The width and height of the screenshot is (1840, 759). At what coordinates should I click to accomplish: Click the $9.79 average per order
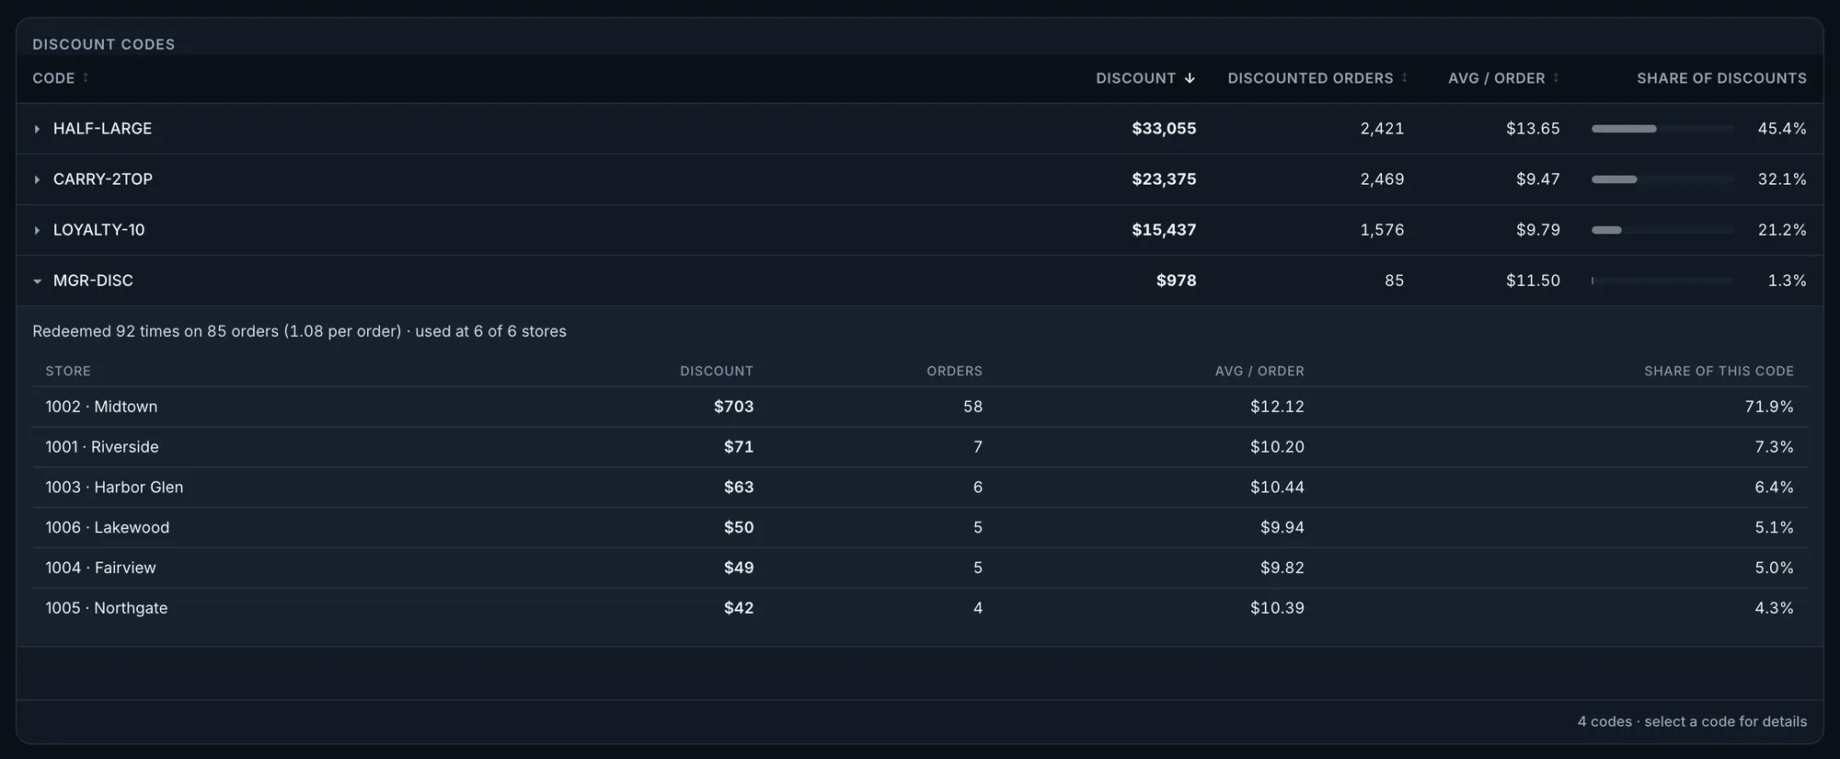[x=1537, y=230]
